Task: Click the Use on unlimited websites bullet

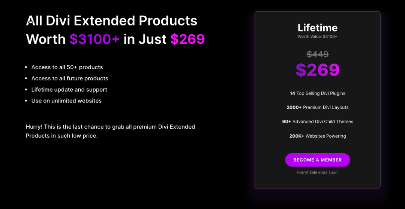Action: coord(66,101)
